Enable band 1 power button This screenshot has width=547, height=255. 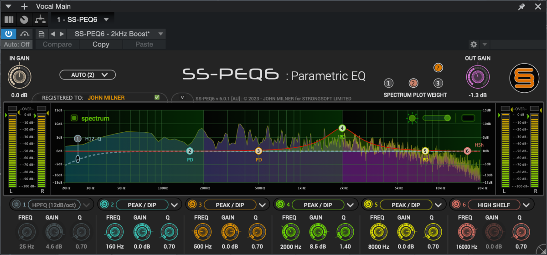coord(17,205)
